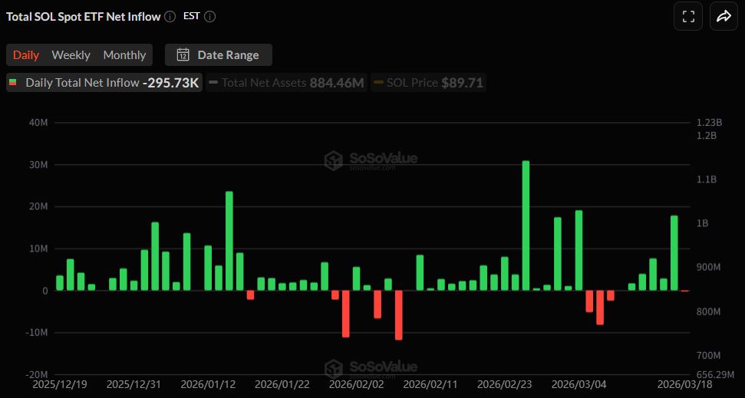Click the calendar icon in Date Range
The width and height of the screenshot is (745, 398).
tap(183, 55)
